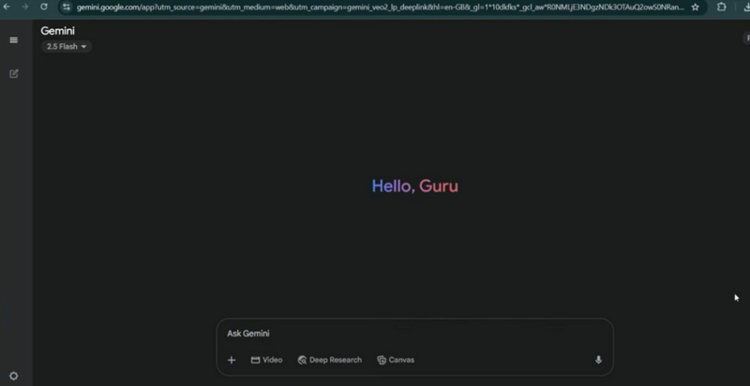750x386 pixels.
Task: Select the Video tool chip
Action: click(266, 360)
